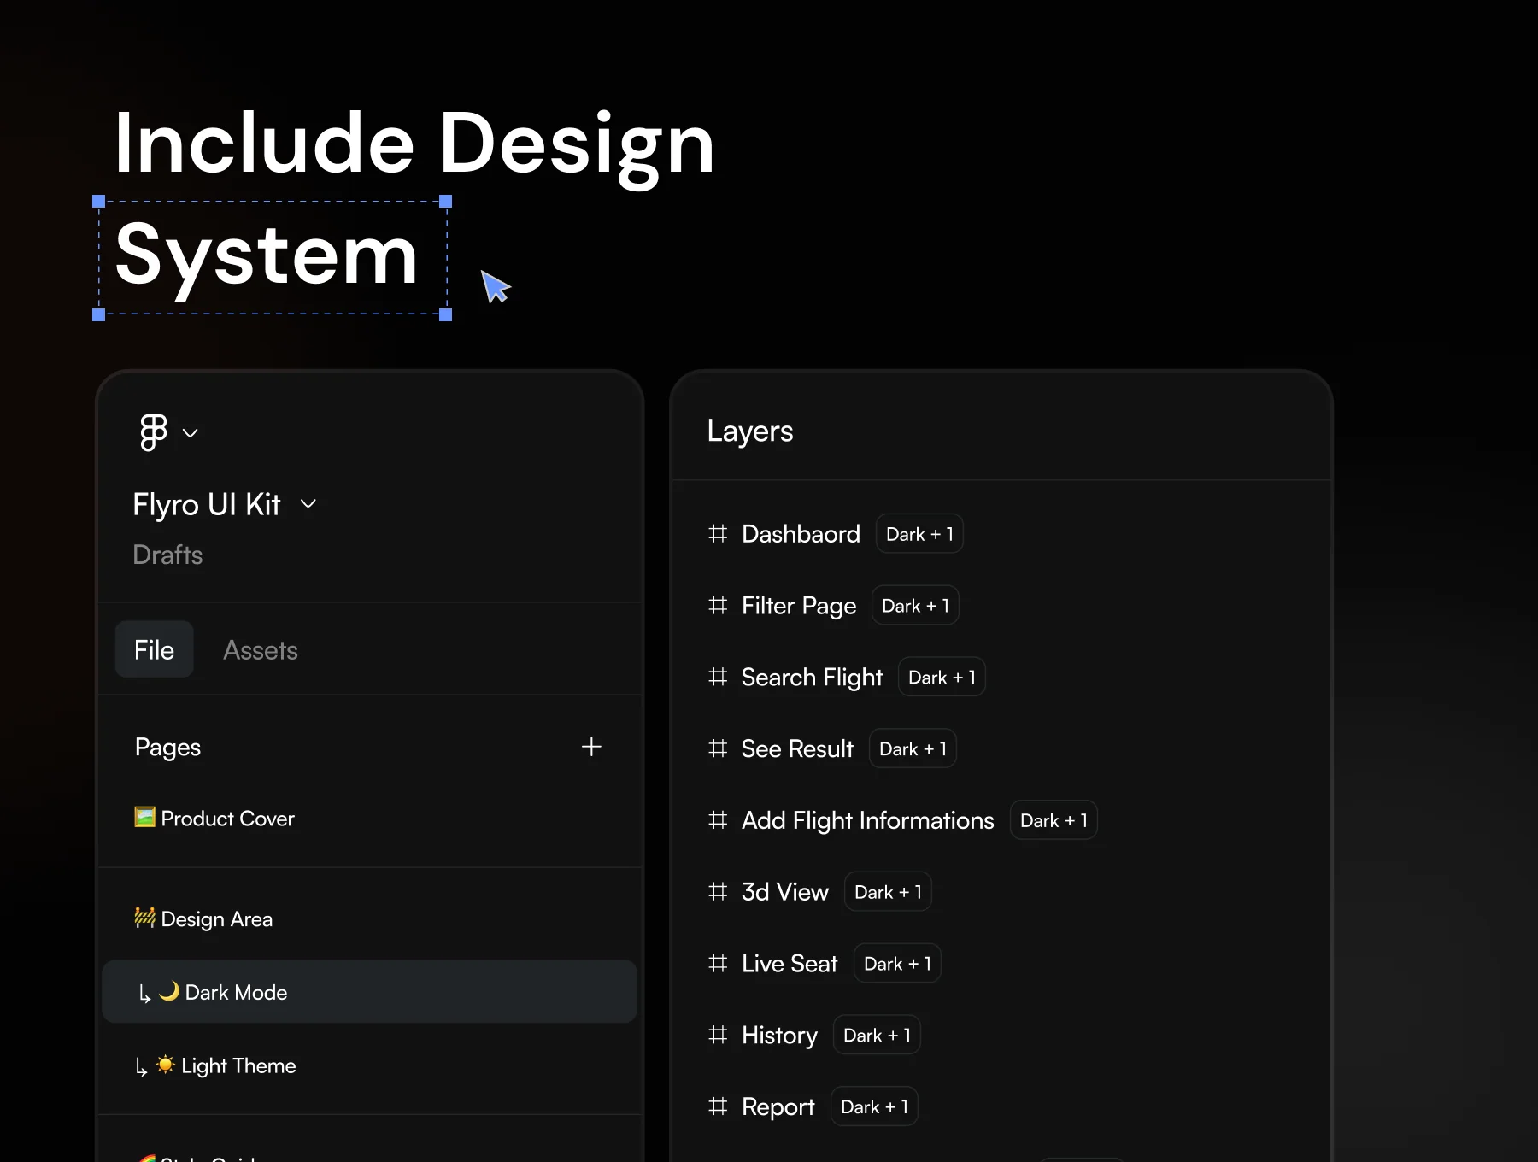Open the Dark + 1 badge on 3d View
Screen dimensions: 1538x1162
tap(888, 892)
